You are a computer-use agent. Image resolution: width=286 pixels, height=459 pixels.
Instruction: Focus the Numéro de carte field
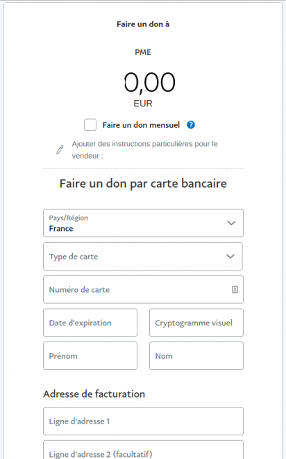pos(143,289)
